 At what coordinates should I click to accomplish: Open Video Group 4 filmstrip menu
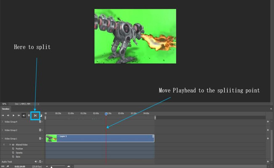[x=41, y=122]
